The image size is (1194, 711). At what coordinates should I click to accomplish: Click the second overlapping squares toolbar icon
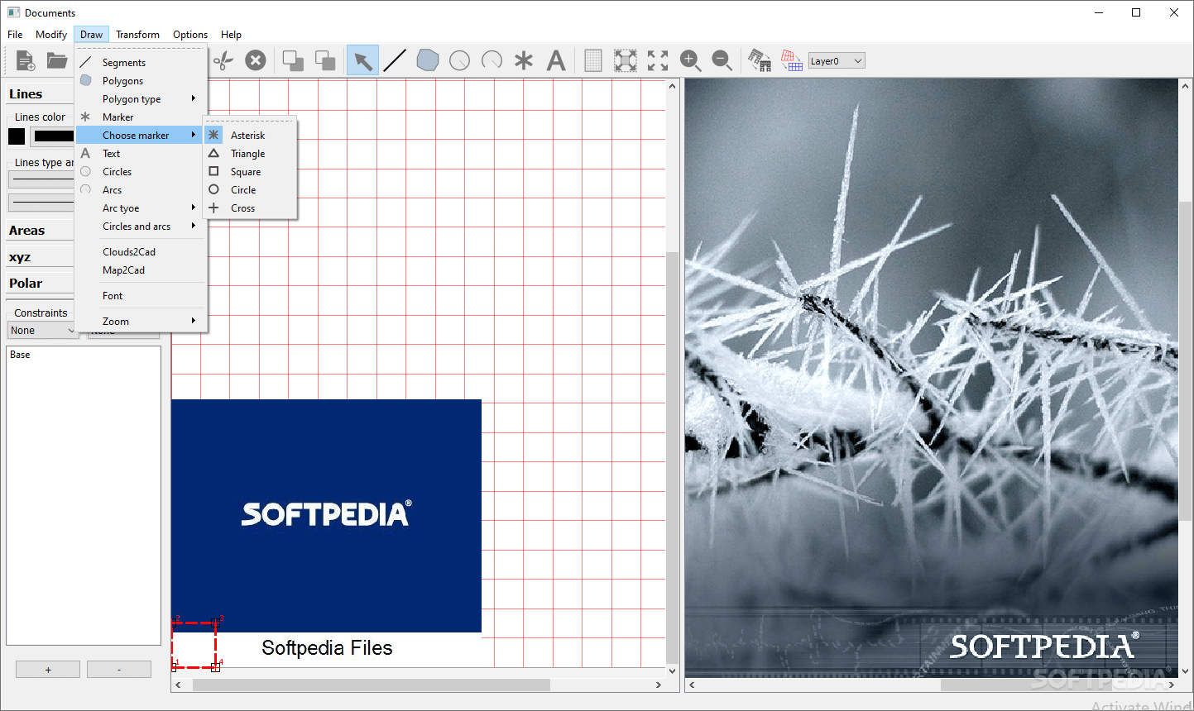(325, 60)
